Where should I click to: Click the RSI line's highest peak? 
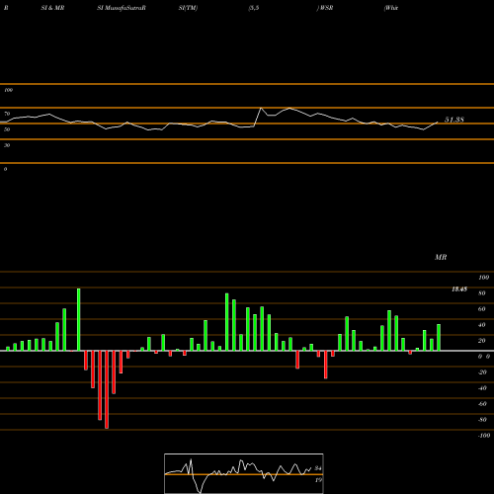[261, 108]
